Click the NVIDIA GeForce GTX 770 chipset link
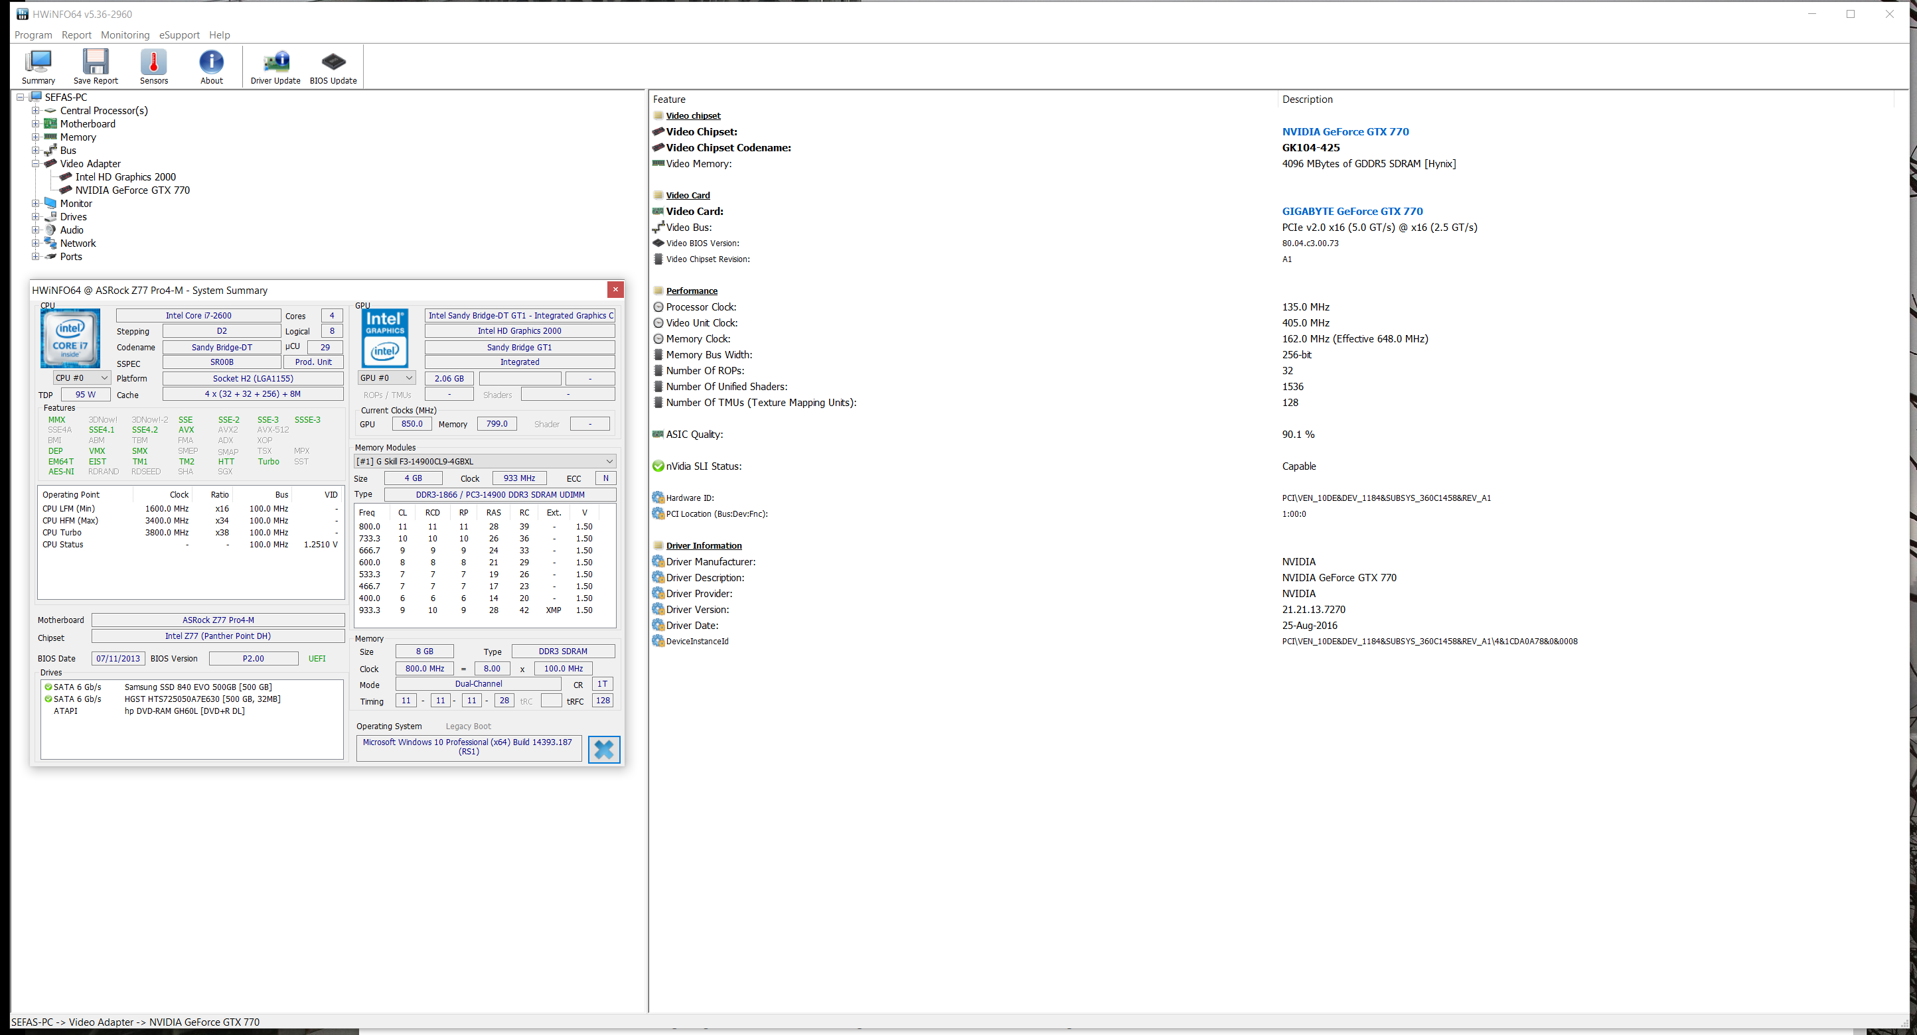 point(1345,132)
